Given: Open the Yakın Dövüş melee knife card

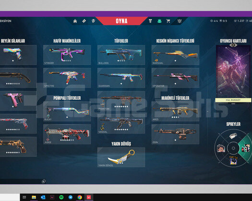Looking at the screenshot, I should pos(121,157).
